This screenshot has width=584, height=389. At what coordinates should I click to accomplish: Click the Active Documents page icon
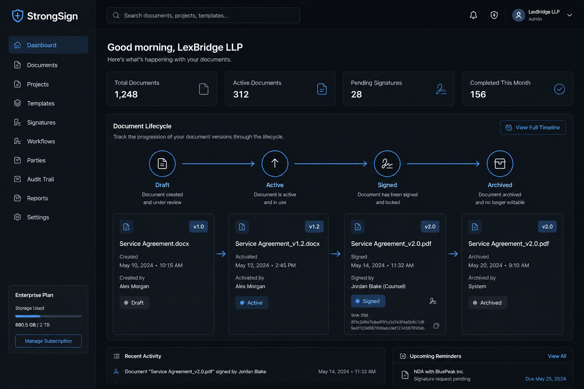coord(322,89)
